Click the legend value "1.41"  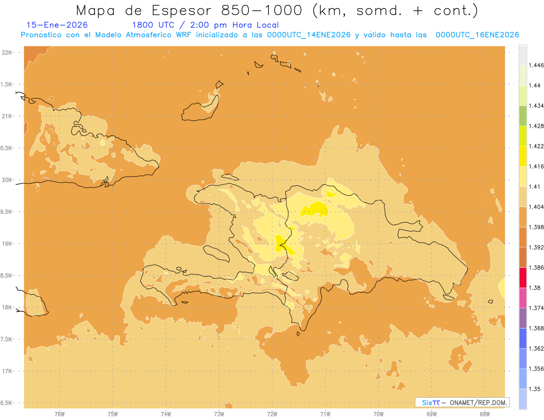[534, 187]
